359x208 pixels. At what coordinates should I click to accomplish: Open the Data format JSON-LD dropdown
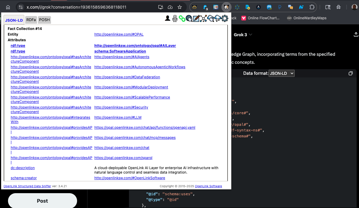(282, 73)
